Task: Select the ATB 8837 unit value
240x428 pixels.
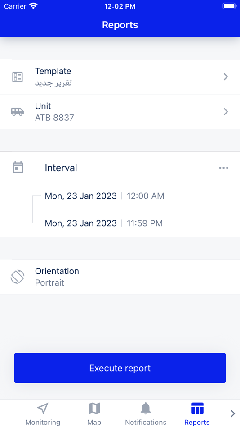Action: pyautogui.click(x=54, y=118)
